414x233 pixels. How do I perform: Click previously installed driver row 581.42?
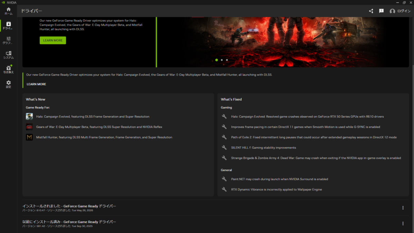[x=216, y=224]
